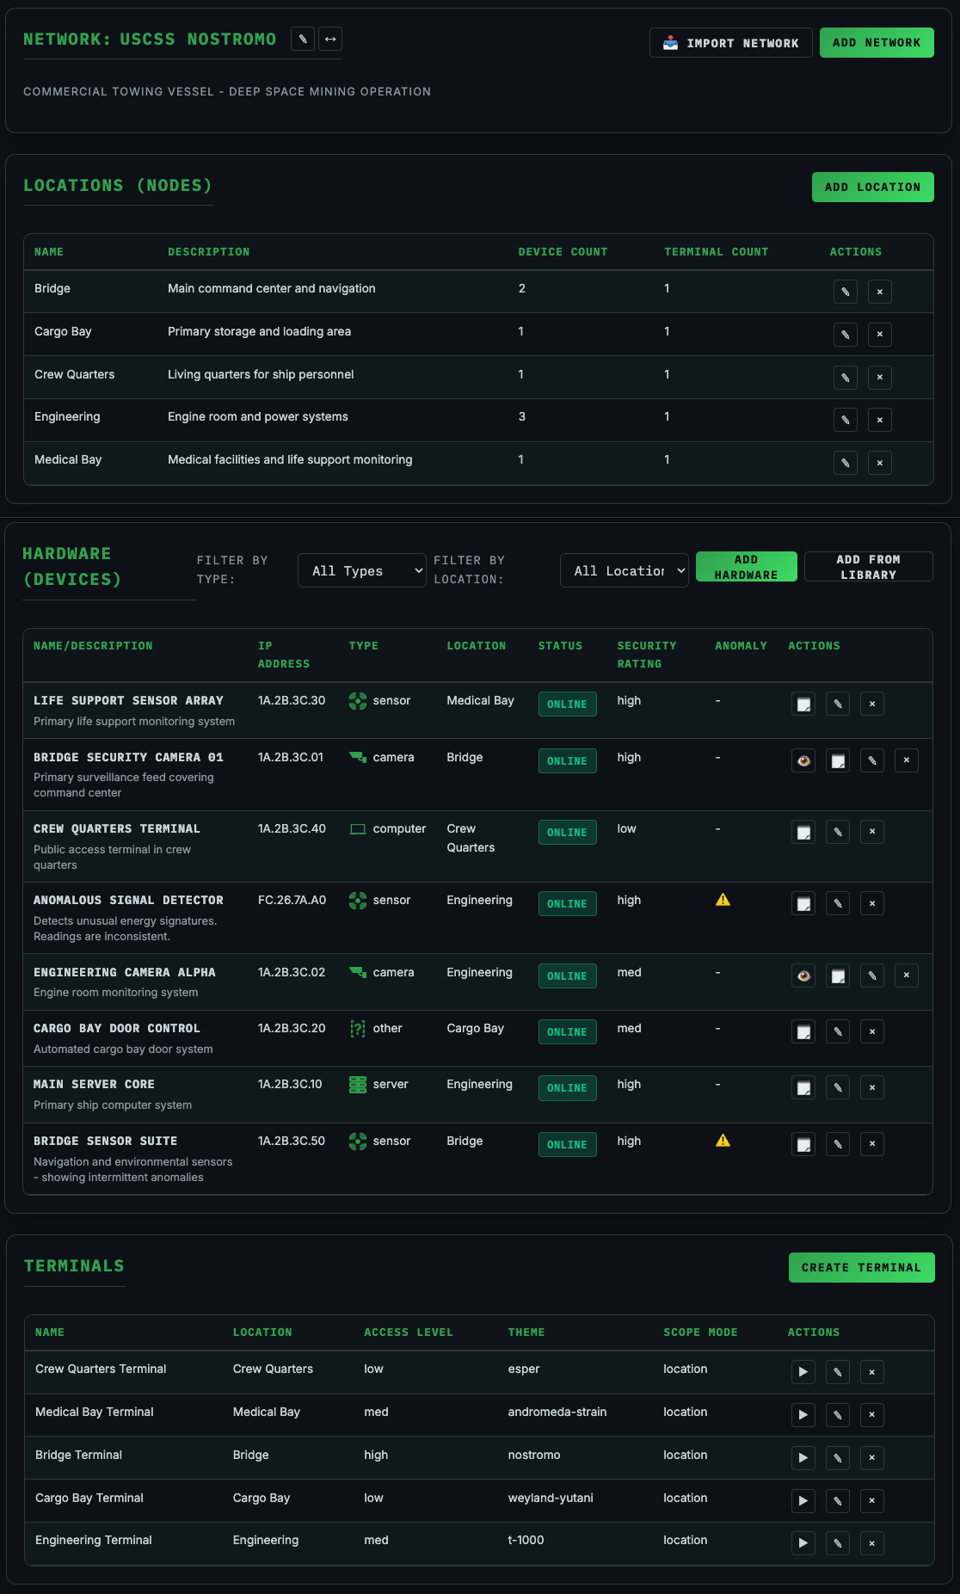This screenshot has height=1594, width=960.
Task: View Engineering Camera Alpha feed
Action: click(x=803, y=975)
